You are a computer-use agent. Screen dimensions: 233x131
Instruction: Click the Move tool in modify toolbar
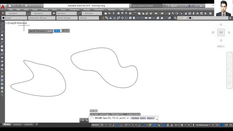122,18
